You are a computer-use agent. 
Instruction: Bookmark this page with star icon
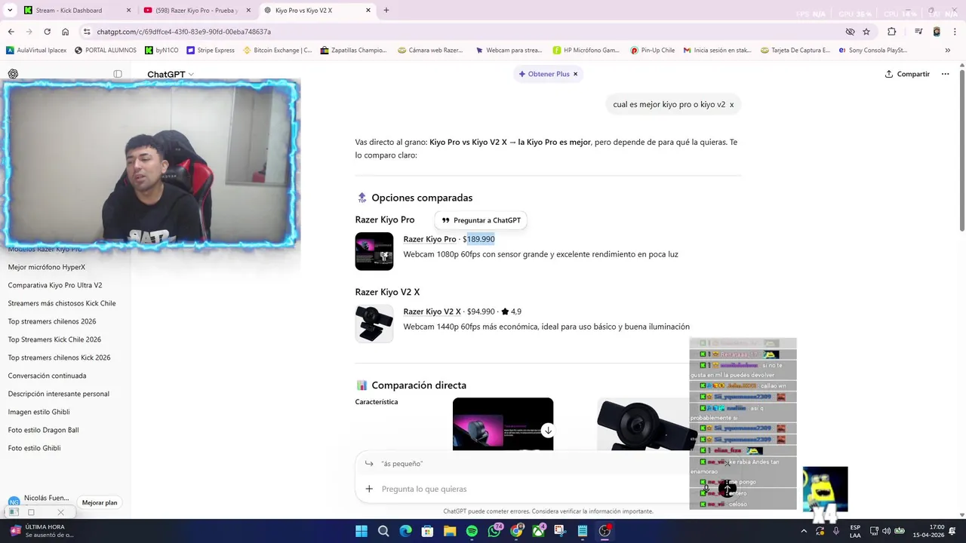866,32
